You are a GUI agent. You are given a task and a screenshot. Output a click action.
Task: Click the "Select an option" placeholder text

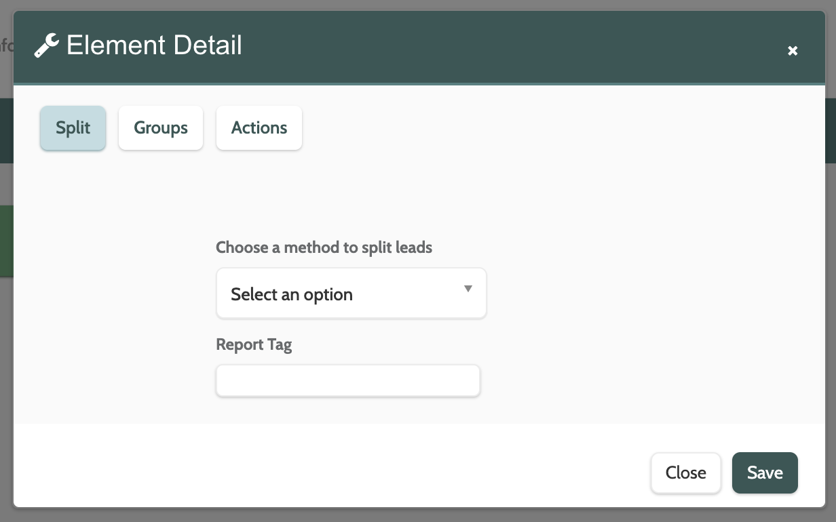pos(292,295)
